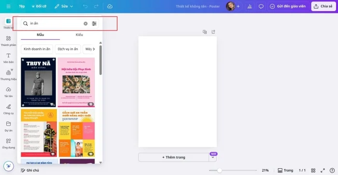Open the grid view icon
This screenshot has height=175, width=338.
[313, 171]
